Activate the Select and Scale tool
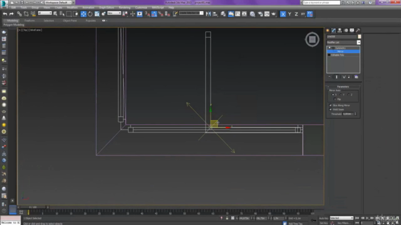 click(97, 14)
